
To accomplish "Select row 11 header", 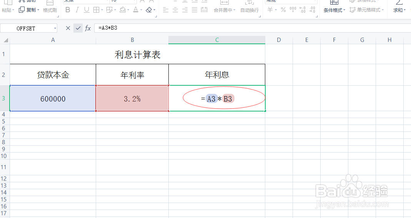I will point(5,167).
